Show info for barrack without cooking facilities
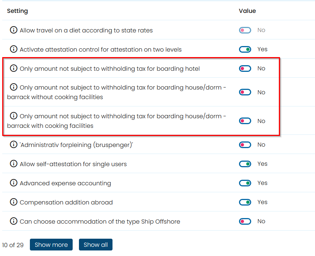The image size is (315, 256). (x=13, y=87)
